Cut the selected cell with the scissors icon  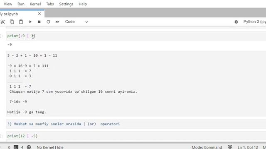coord(2,22)
